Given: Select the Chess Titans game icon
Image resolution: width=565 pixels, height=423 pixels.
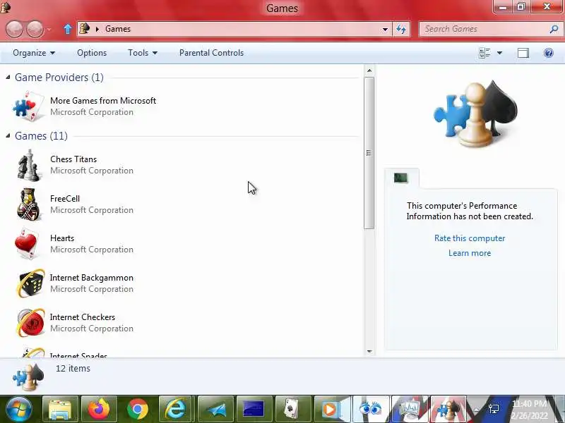Looking at the screenshot, I should [x=29, y=165].
